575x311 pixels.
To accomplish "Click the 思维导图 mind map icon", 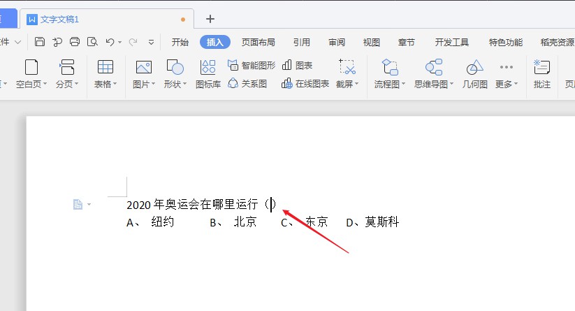I will 434,67.
